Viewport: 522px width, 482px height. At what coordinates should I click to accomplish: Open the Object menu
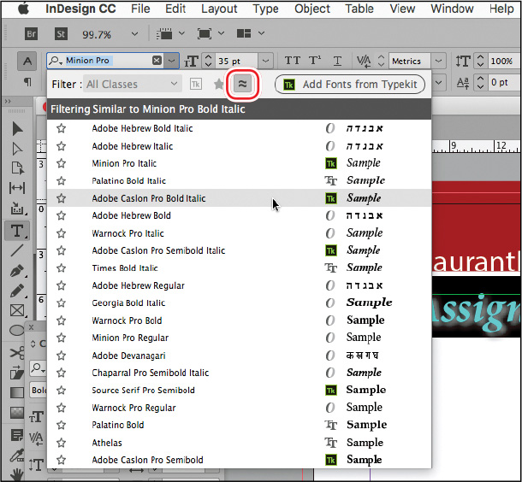(312, 9)
